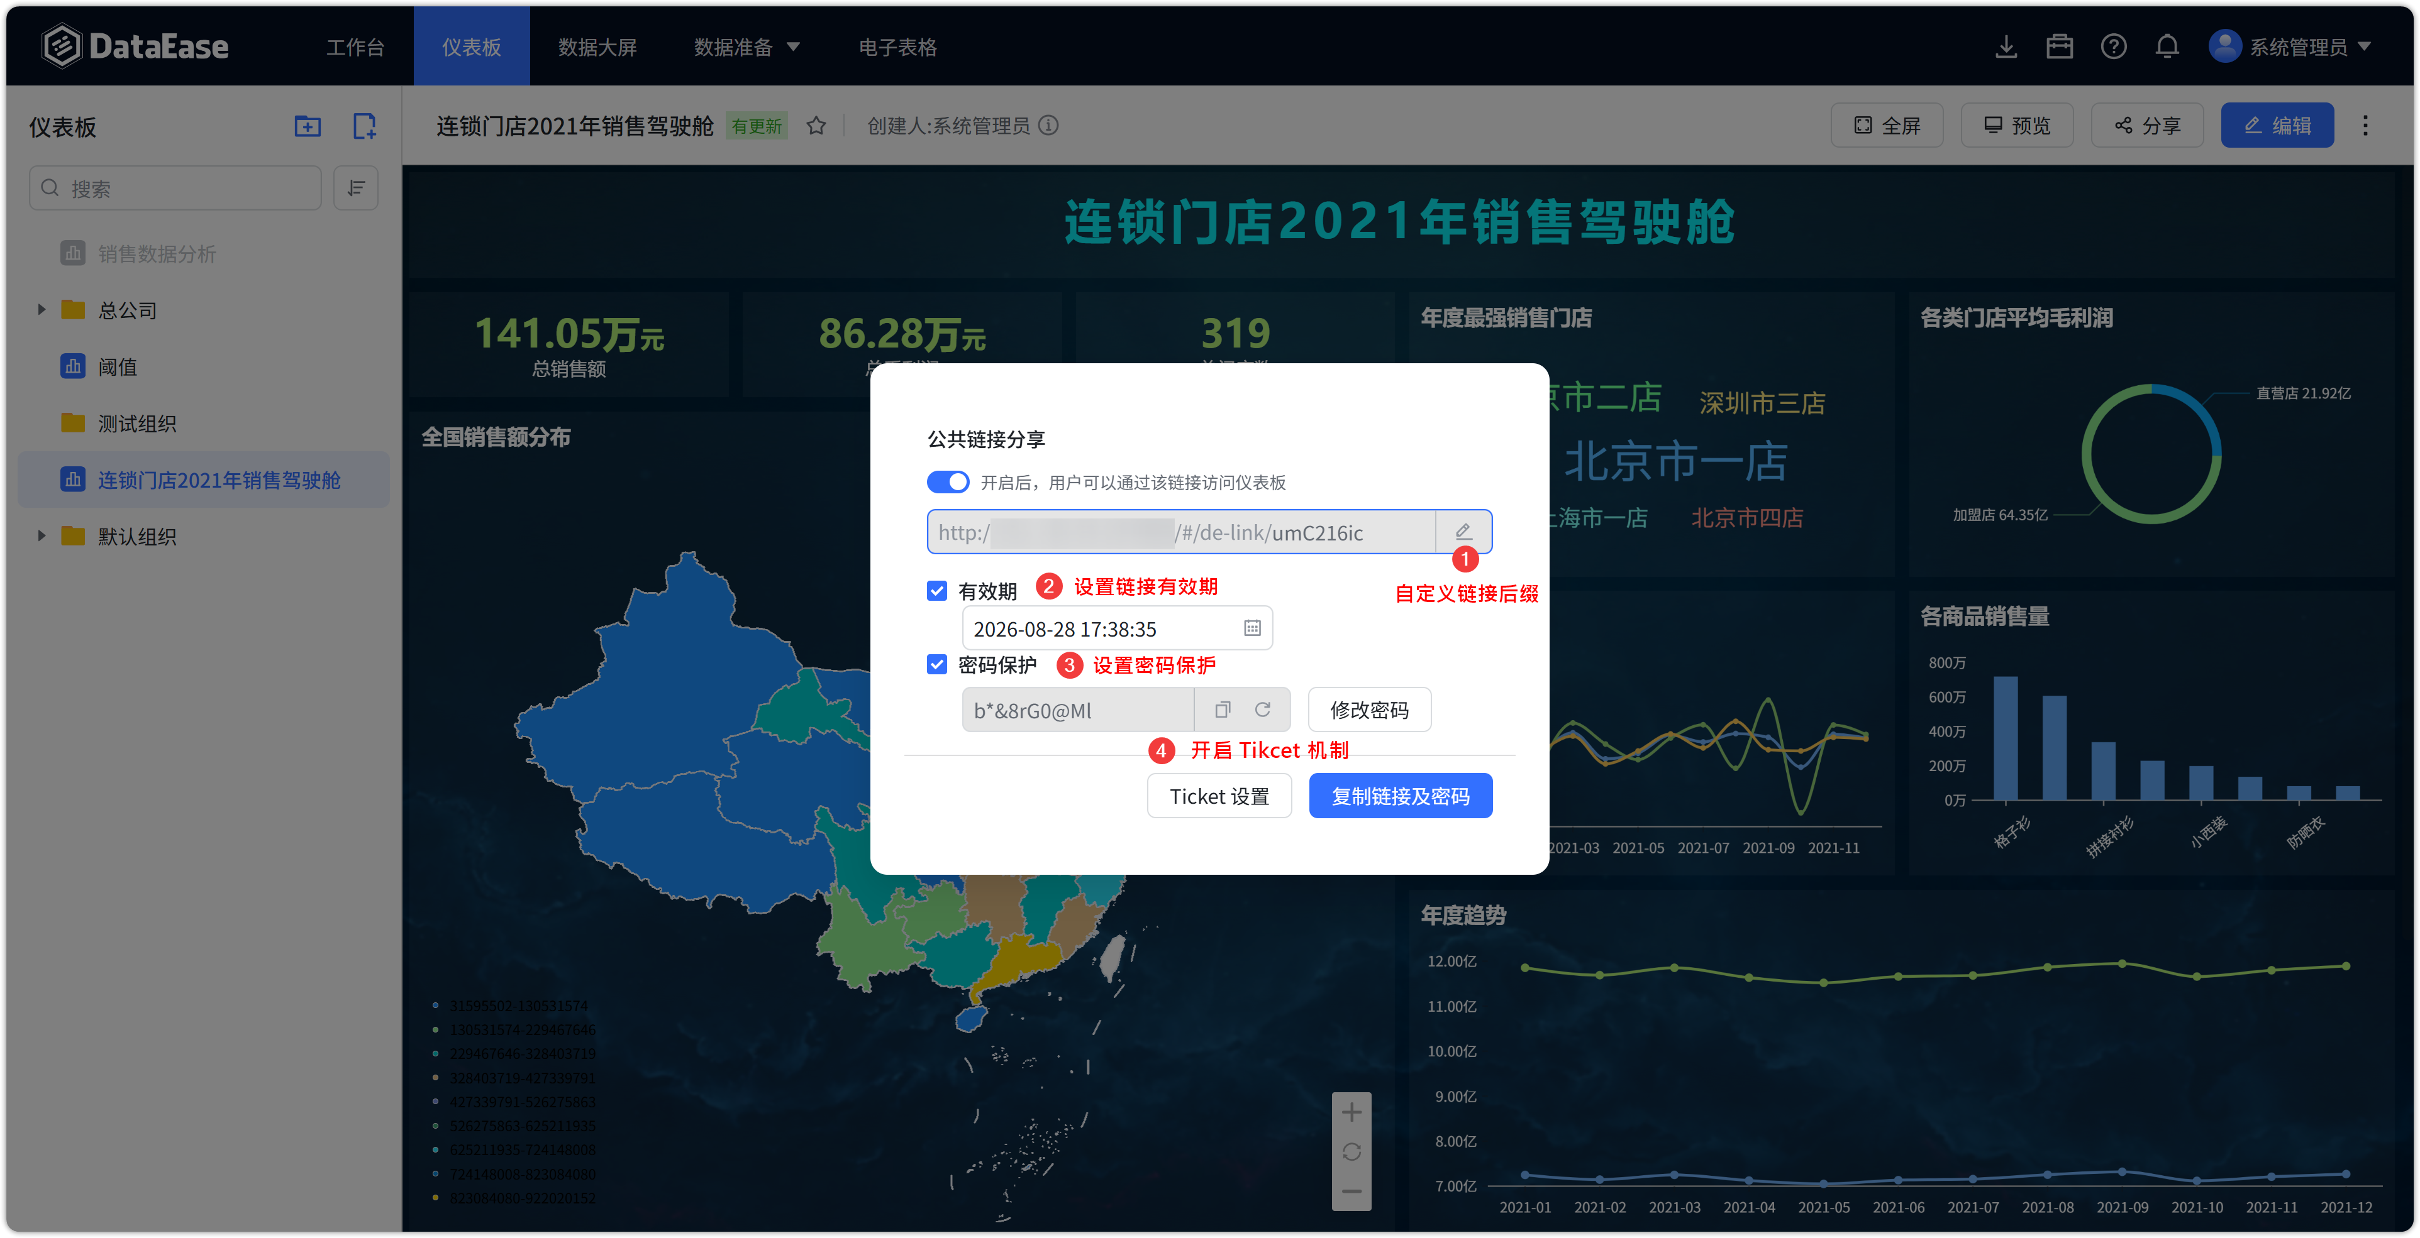Open the download center icon
Image resolution: width=2420 pixels, height=1238 pixels.
[2006, 47]
